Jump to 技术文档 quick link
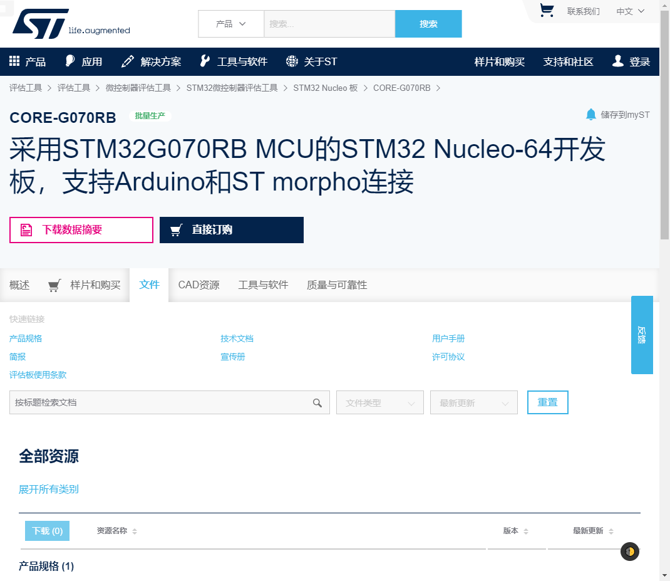Image resolution: width=670 pixels, height=581 pixels. (x=237, y=338)
